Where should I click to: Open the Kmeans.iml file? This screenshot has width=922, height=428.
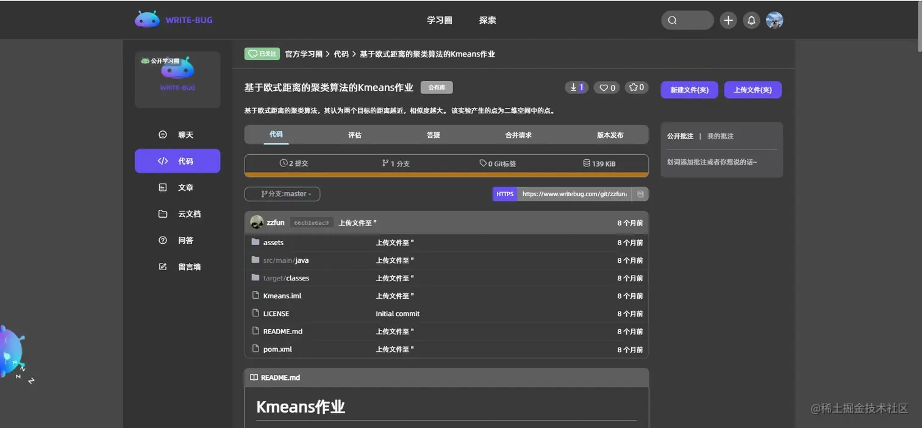pyautogui.click(x=282, y=296)
